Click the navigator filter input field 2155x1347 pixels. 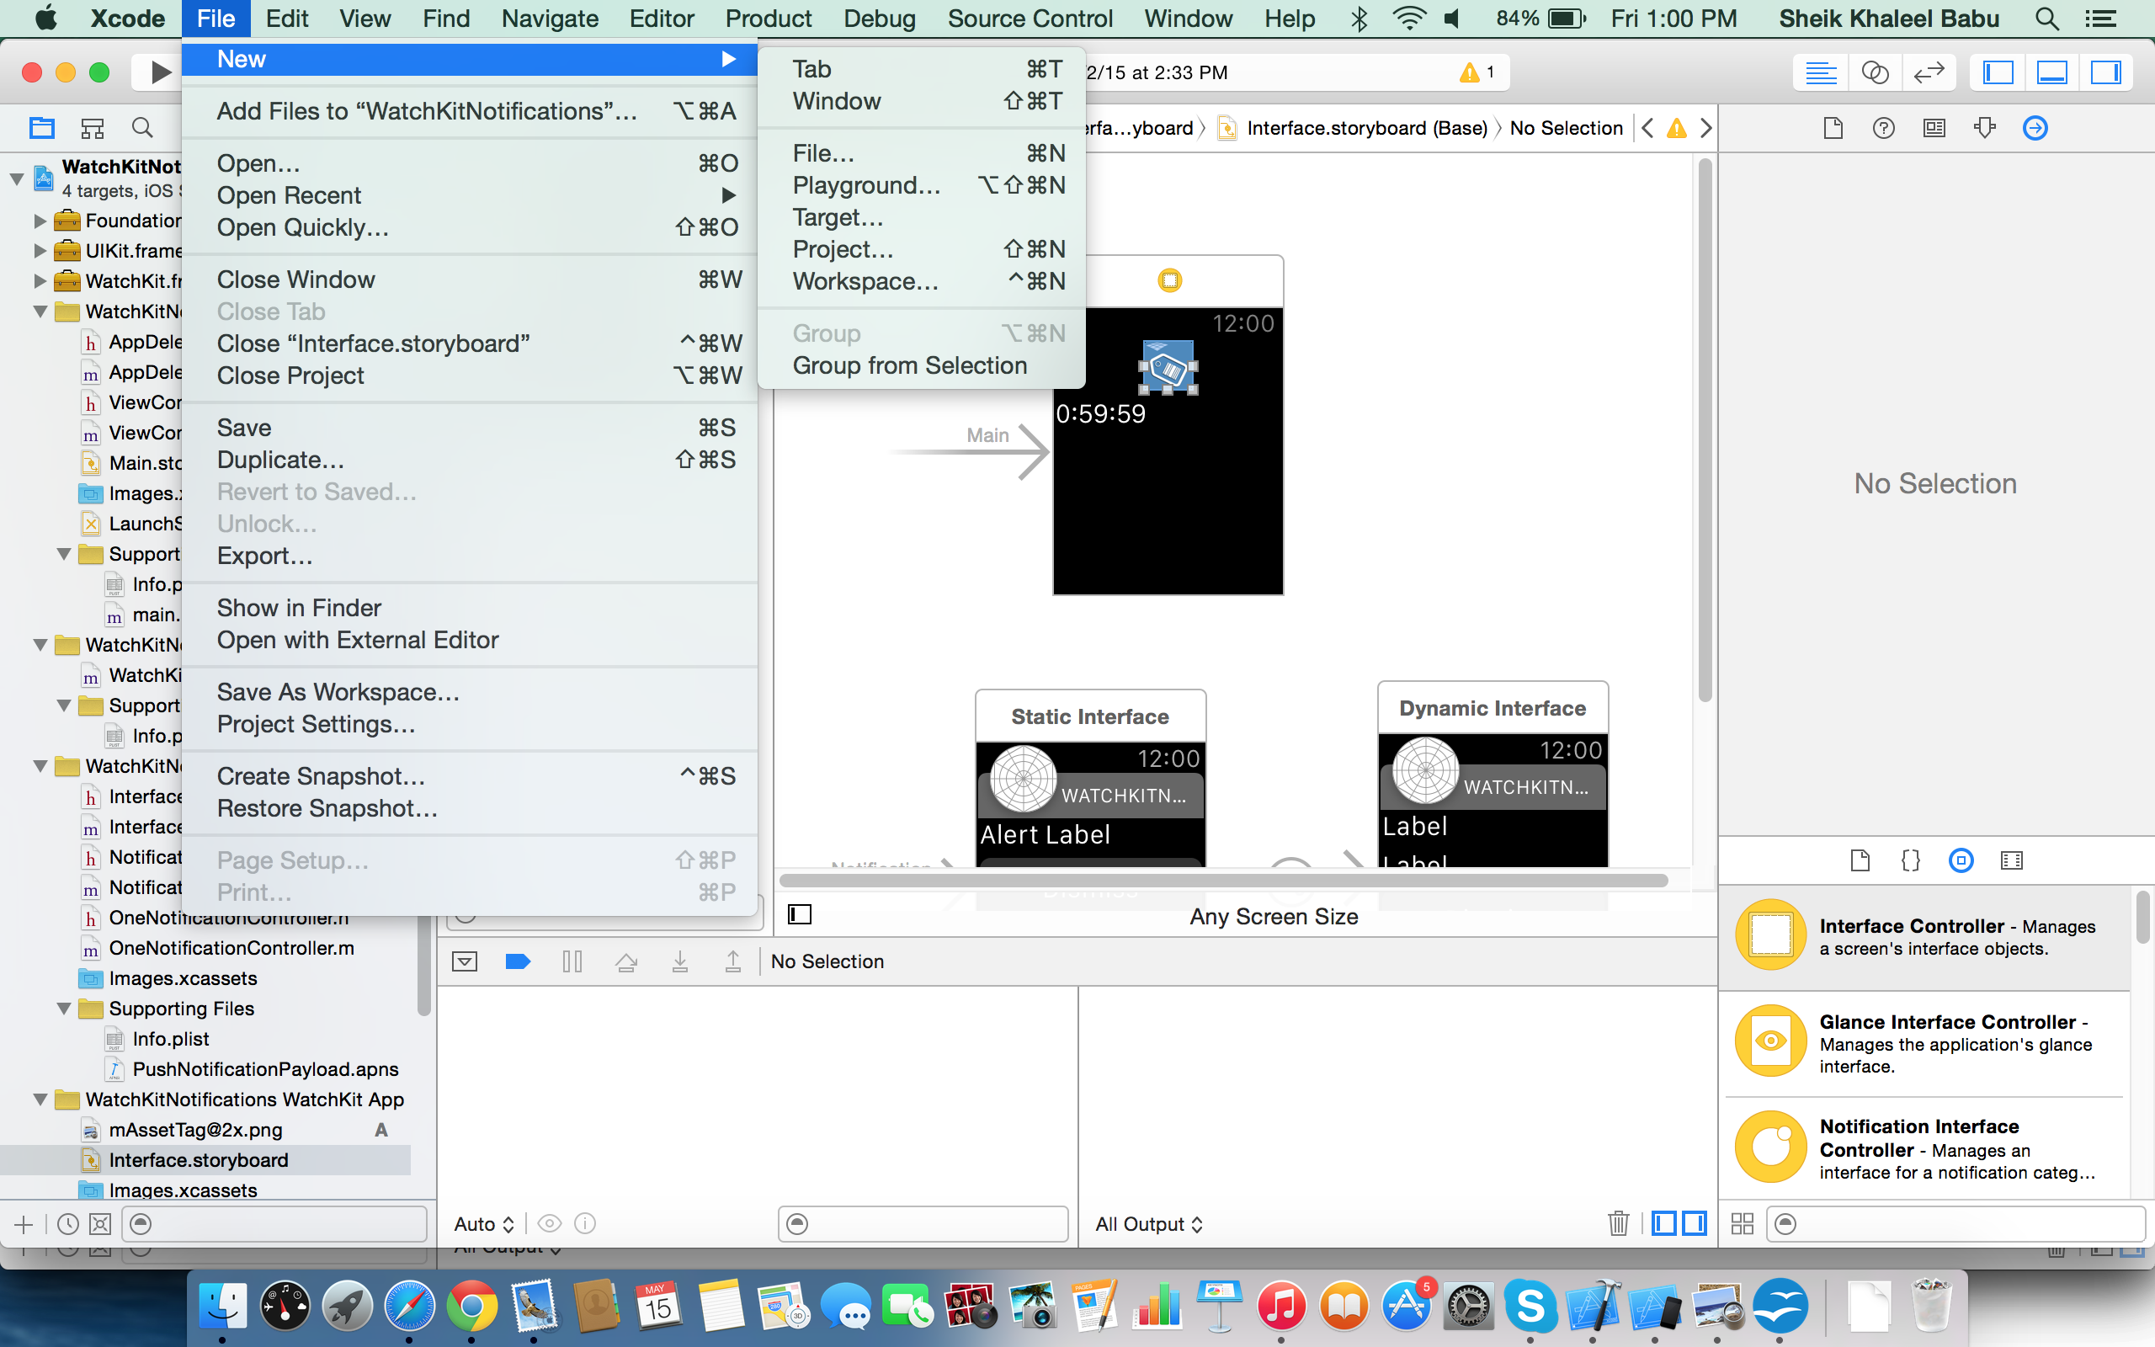pyautogui.click(x=274, y=1223)
